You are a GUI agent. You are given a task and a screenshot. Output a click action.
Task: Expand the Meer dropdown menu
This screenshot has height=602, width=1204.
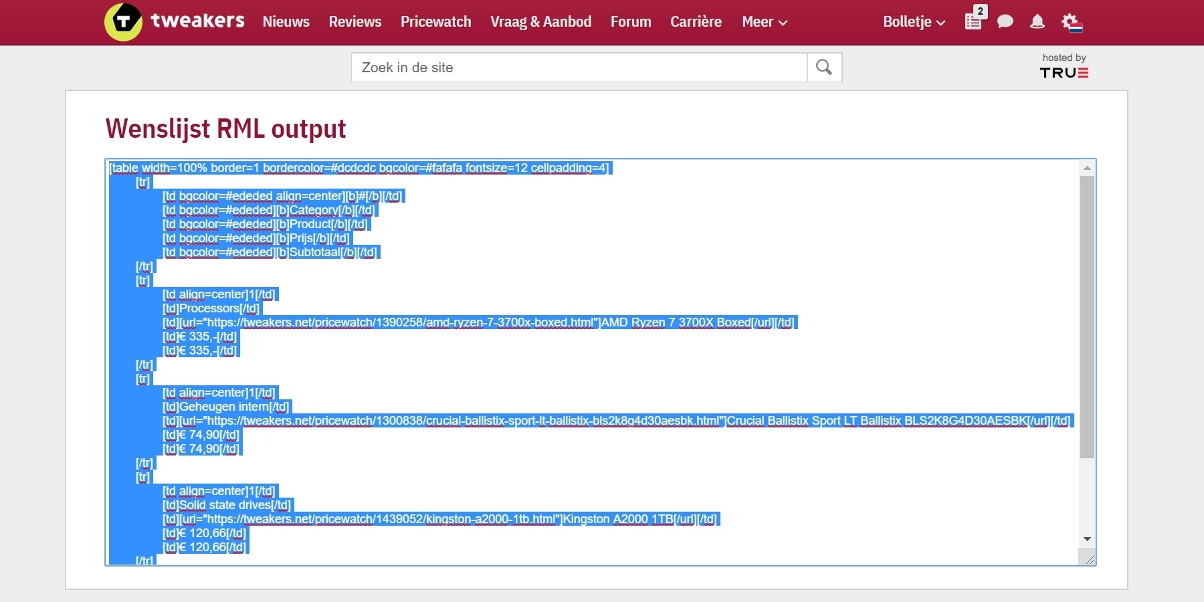pyautogui.click(x=765, y=22)
